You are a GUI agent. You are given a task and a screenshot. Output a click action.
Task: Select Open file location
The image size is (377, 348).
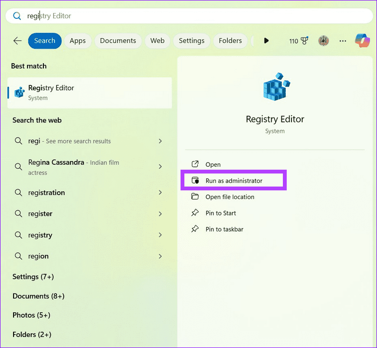point(230,197)
